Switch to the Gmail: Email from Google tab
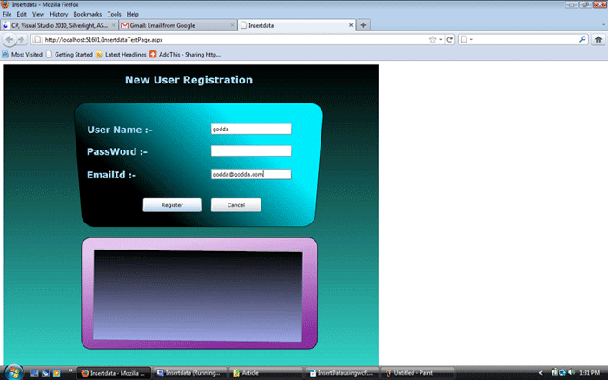Screen dimensions: 608x380 (177, 25)
